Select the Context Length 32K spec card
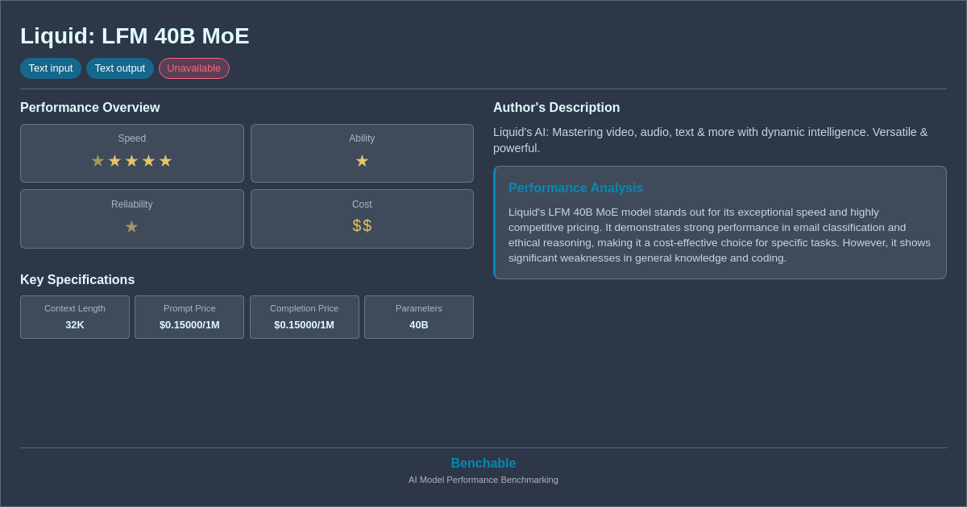This screenshot has width=967, height=507. [74, 317]
